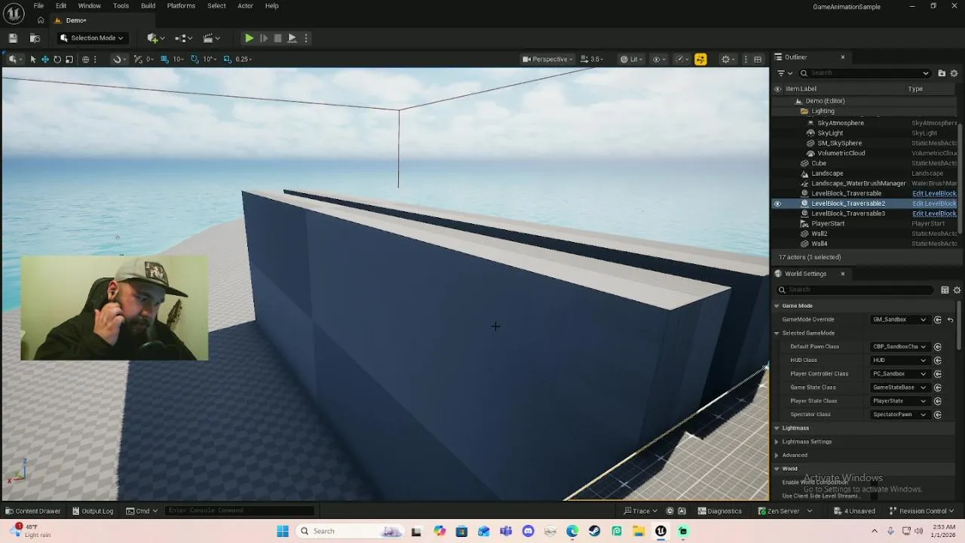Open the play options three-dots menu

coord(305,38)
